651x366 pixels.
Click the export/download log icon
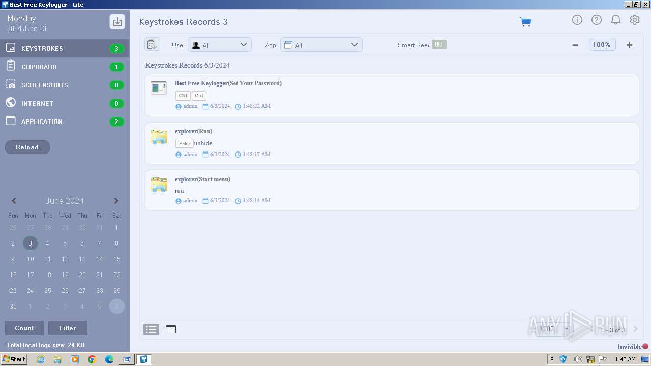point(117,22)
